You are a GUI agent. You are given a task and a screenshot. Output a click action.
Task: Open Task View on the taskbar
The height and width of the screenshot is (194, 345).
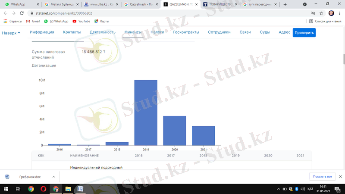18,189
